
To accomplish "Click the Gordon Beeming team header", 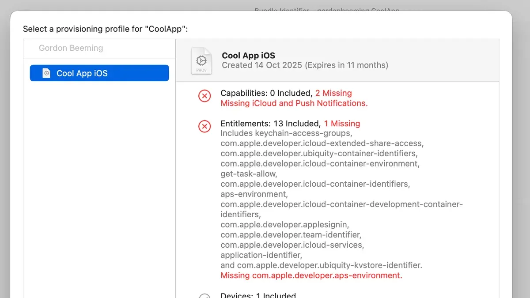I will (x=71, y=48).
